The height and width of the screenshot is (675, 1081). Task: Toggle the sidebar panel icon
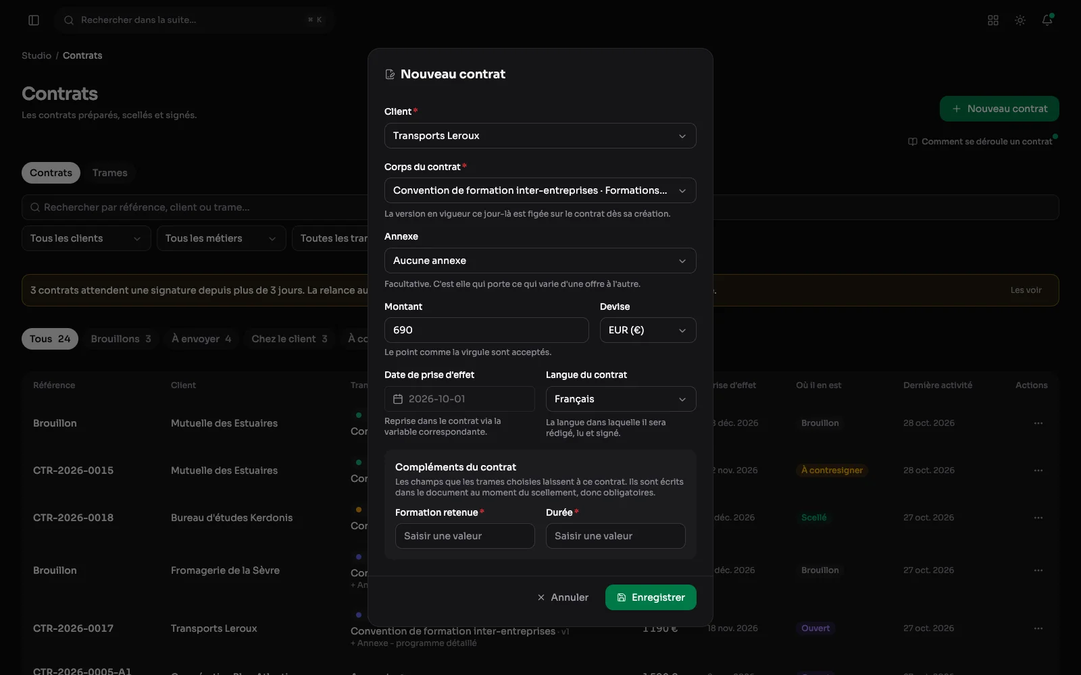pyautogui.click(x=34, y=20)
